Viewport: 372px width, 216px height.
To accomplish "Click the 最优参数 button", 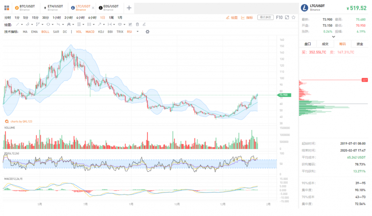I will pyautogui.click(x=265, y=17).
